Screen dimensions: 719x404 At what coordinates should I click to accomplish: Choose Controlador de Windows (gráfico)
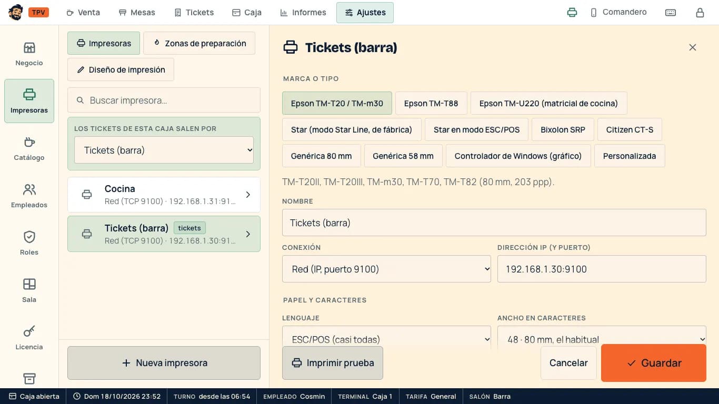[x=518, y=156]
